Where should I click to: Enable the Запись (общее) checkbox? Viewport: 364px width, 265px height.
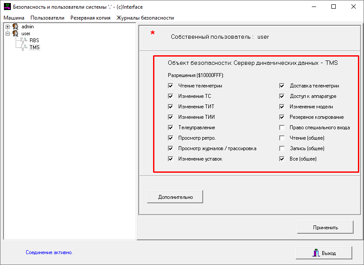coord(282,148)
